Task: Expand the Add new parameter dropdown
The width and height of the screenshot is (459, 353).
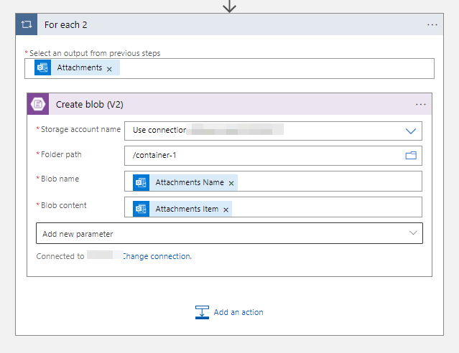Action: coord(413,233)
